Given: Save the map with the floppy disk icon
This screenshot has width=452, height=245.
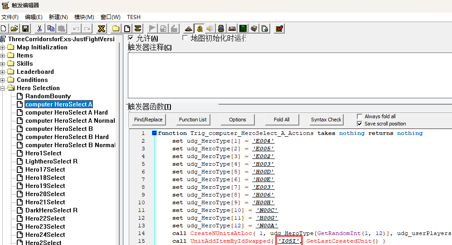Looking at the screenshot, I should pyautogui.click(x=25, y=29).
